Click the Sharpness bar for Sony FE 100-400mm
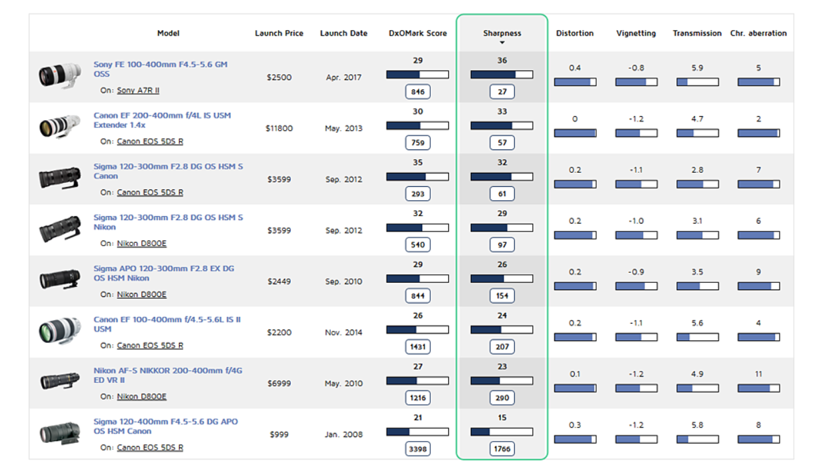The height and width of the screenshot is (471, 835). tap(502, 75)
